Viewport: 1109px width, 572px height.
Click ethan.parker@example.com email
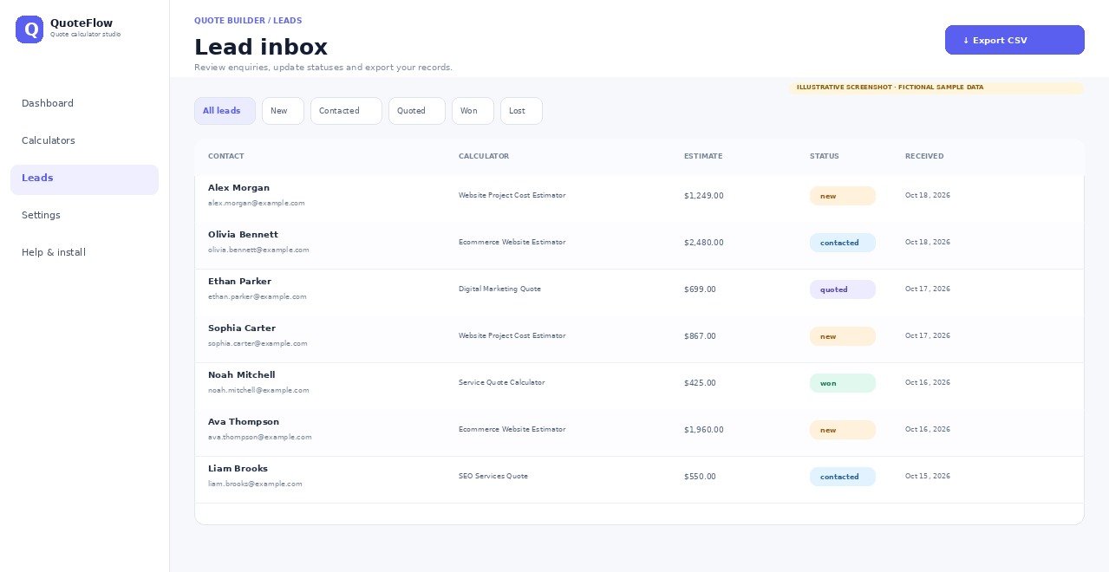pos(258,296)
